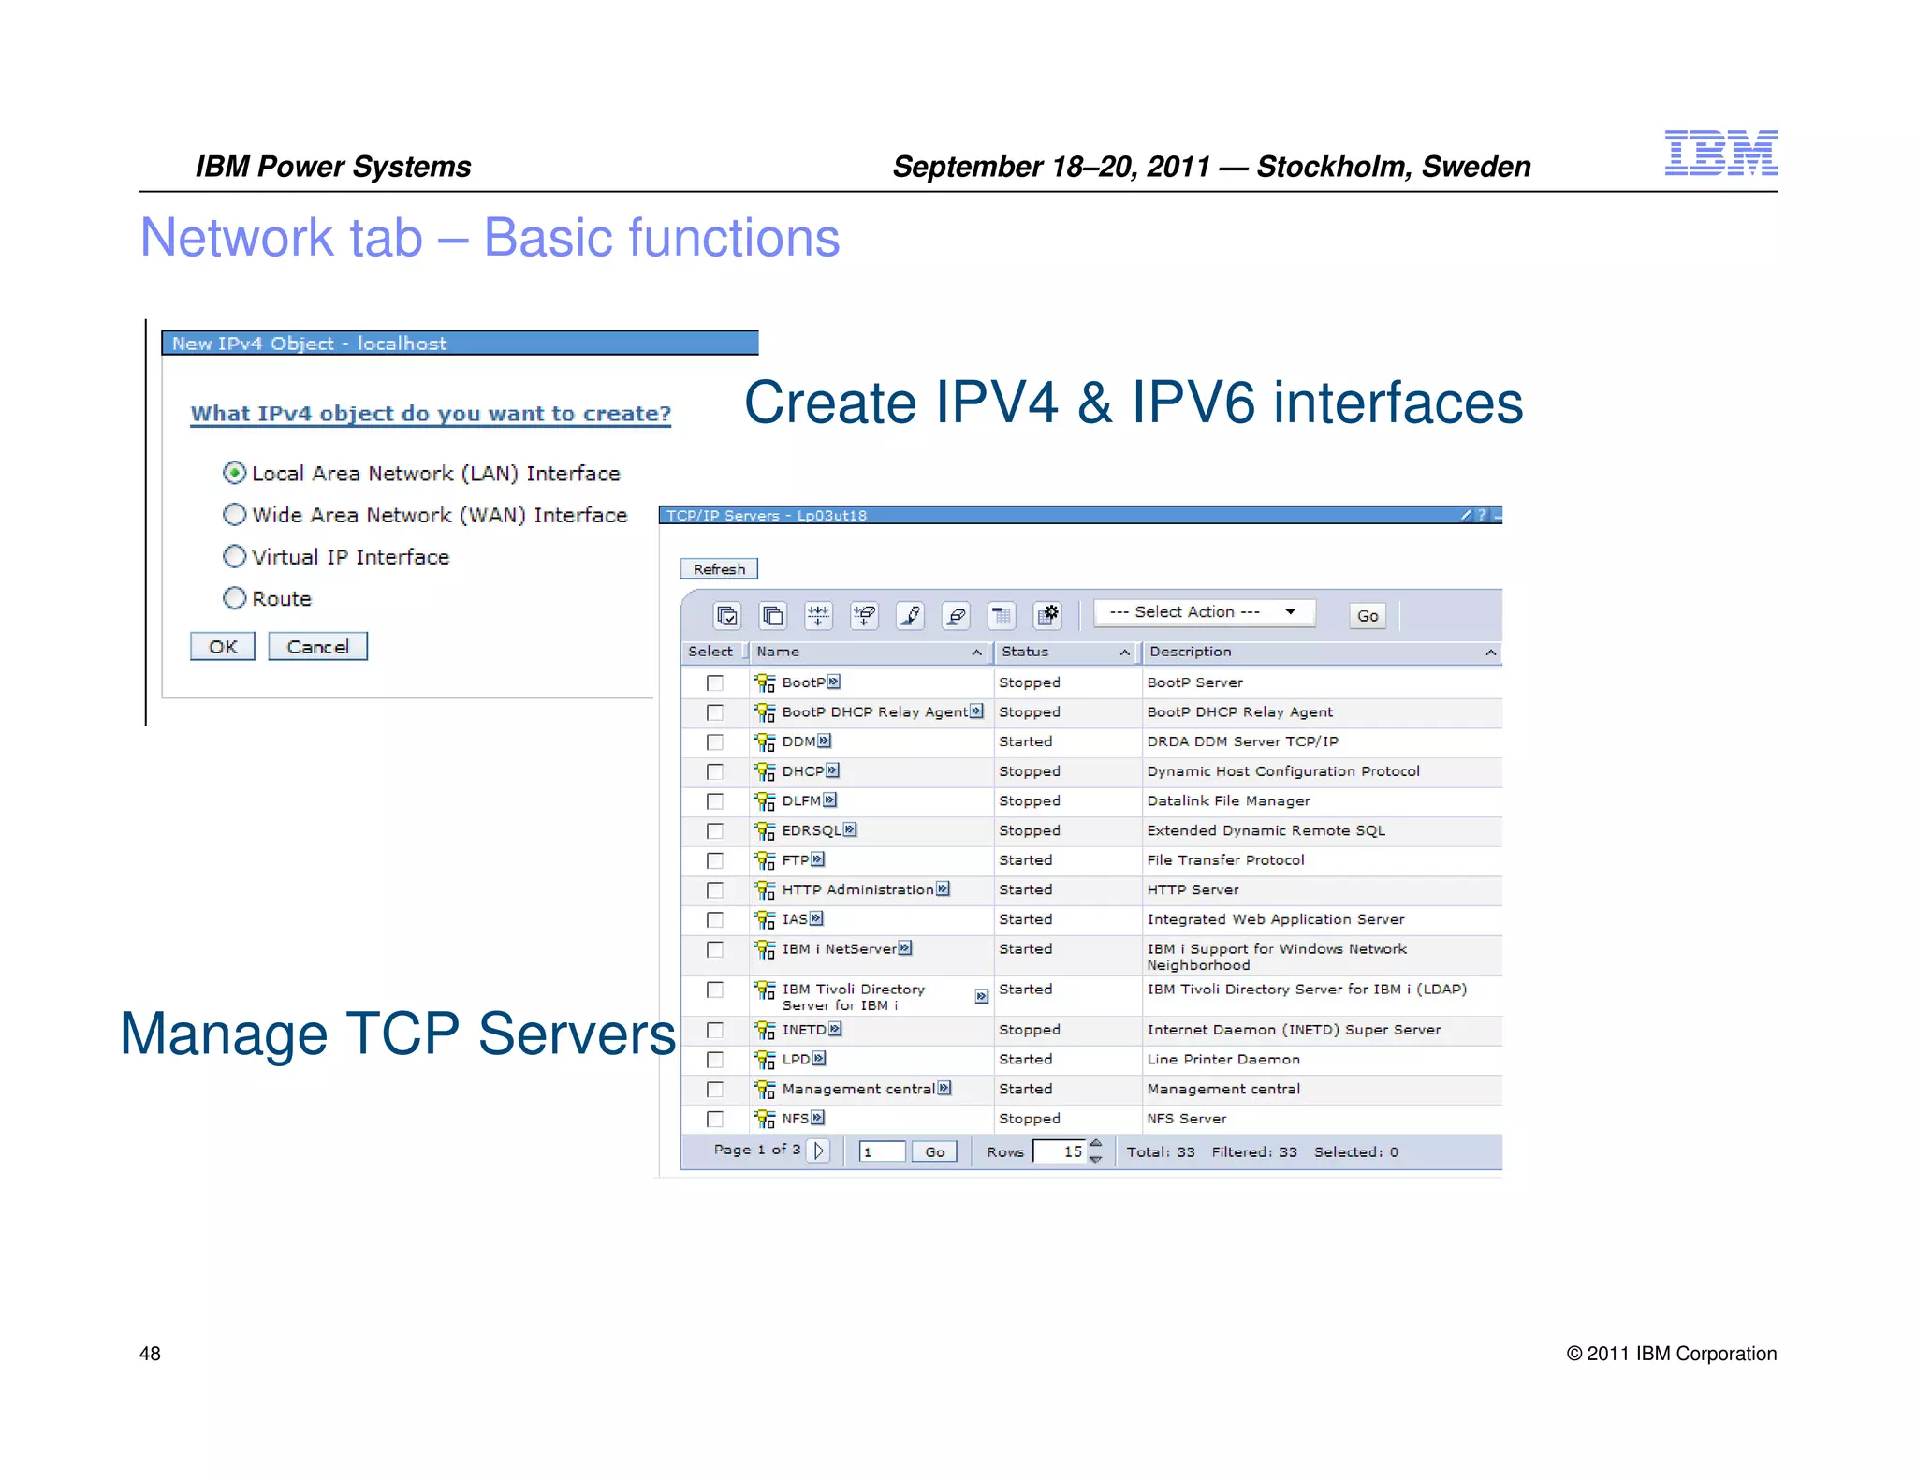
Task: Check the FTP row checkbox
Action: pyautogui.click(x=715, y=860)
